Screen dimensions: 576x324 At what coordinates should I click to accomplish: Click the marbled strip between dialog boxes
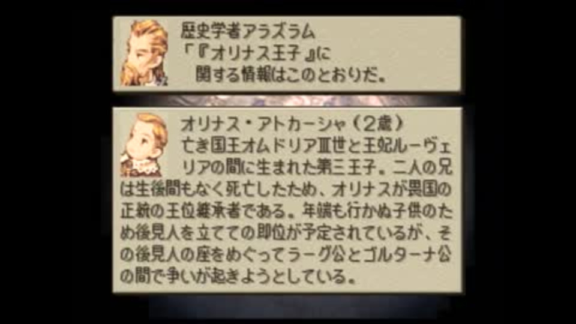click(x=287, y=99)
